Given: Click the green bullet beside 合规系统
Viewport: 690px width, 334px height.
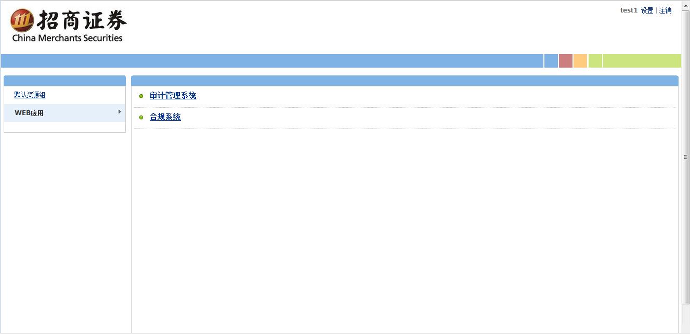Looking at the screenshot, I should point(141,118).
